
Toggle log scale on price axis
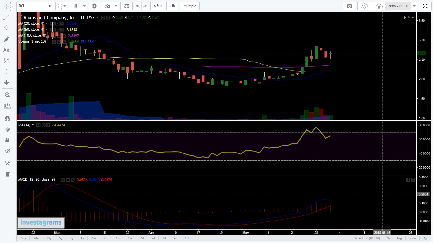399,238
